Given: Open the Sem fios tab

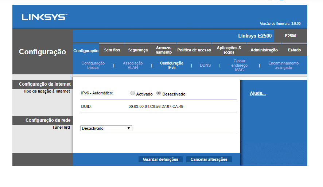Looking at the screenshot, I should (112, 50).
